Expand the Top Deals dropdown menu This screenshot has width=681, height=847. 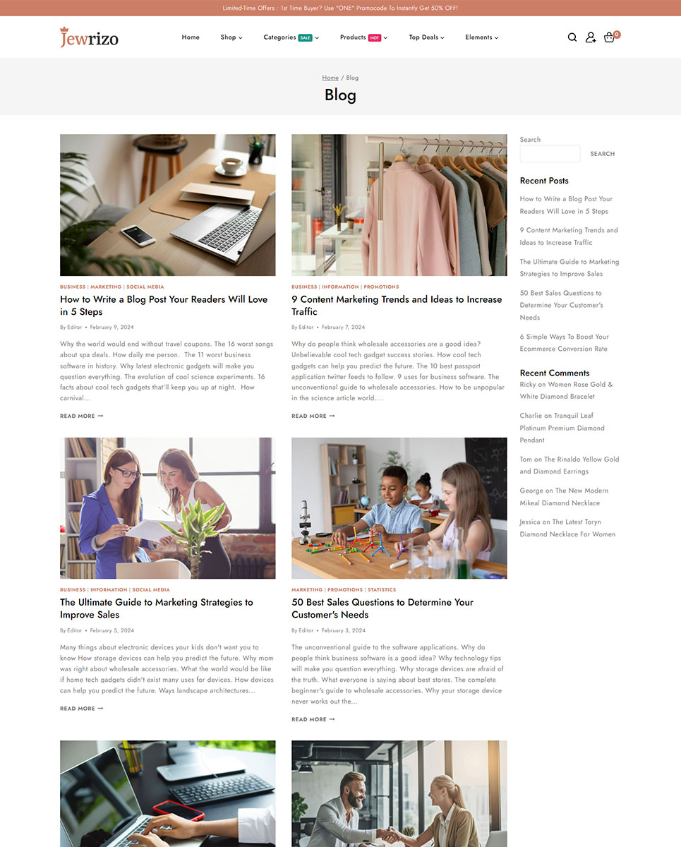(427, 37)
